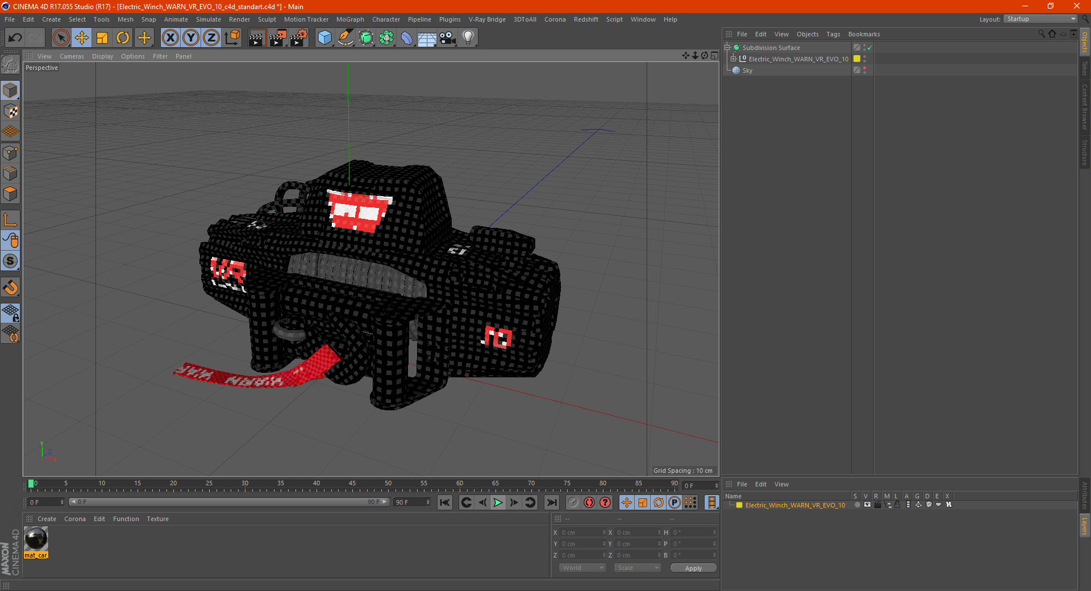This screenshot has height=591, width=1091.
Task: Select the Sky object
Action: [x=747, y=70]
